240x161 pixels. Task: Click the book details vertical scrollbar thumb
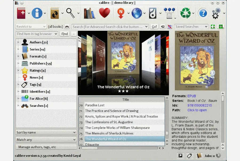pyautogui.click(x=223, y=98)
